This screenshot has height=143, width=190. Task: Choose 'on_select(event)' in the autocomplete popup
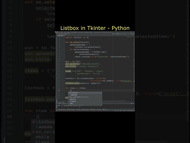pos(85,97)
